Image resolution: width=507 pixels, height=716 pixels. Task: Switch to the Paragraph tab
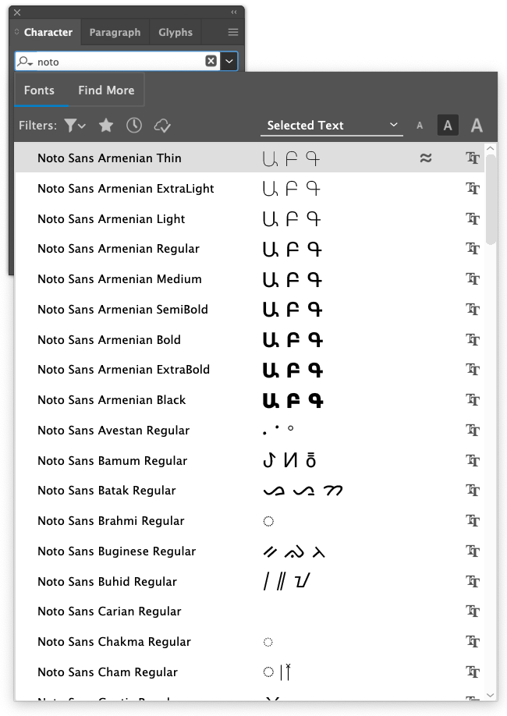point(115,32)
